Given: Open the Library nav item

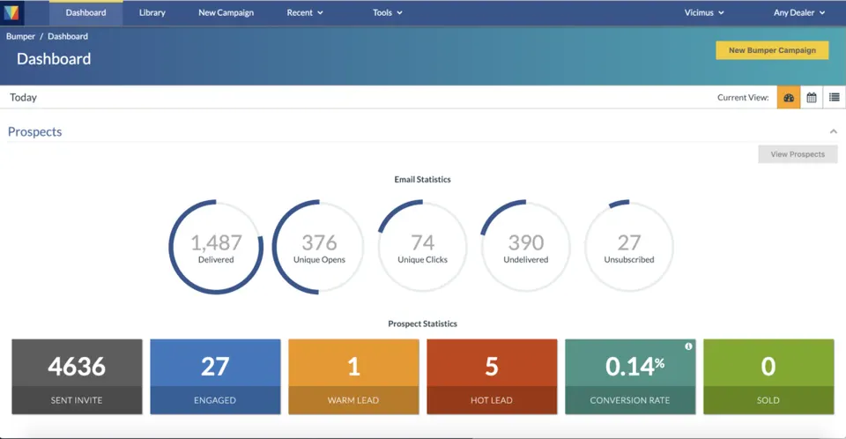Looking at the screenshot, I should coord(152,12).
